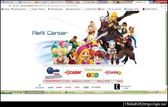Select the Refill Center tab
This screenshot has width=168, height=107.
pos(141,2)
